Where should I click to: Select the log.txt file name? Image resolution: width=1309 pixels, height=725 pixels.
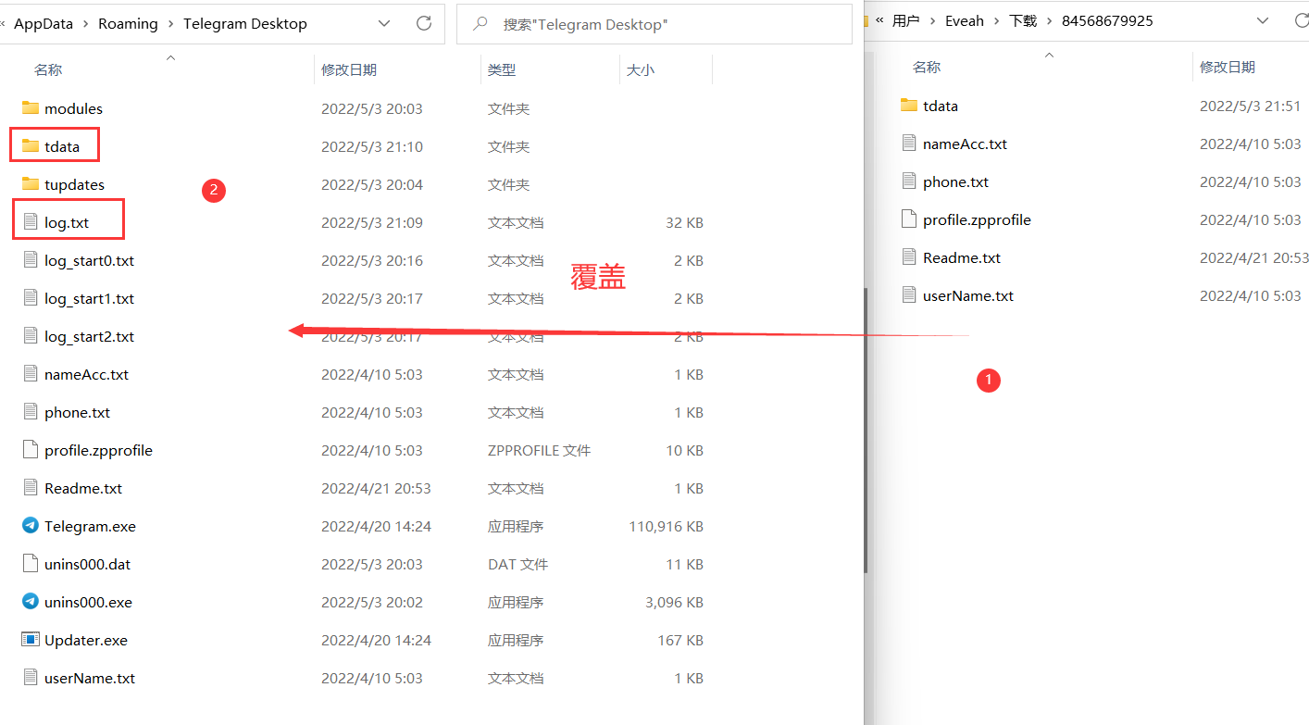click(67, 222)
